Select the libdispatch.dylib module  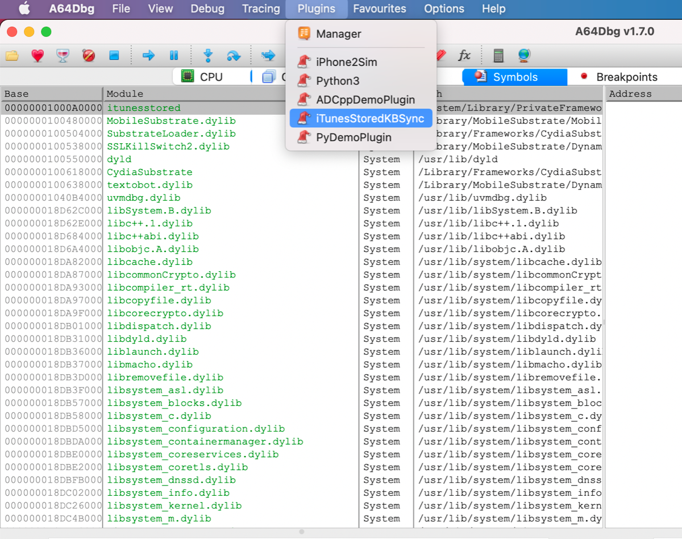pos(159,326)
